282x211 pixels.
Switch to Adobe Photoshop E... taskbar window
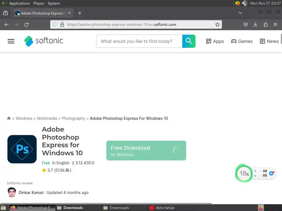(32, 208)
